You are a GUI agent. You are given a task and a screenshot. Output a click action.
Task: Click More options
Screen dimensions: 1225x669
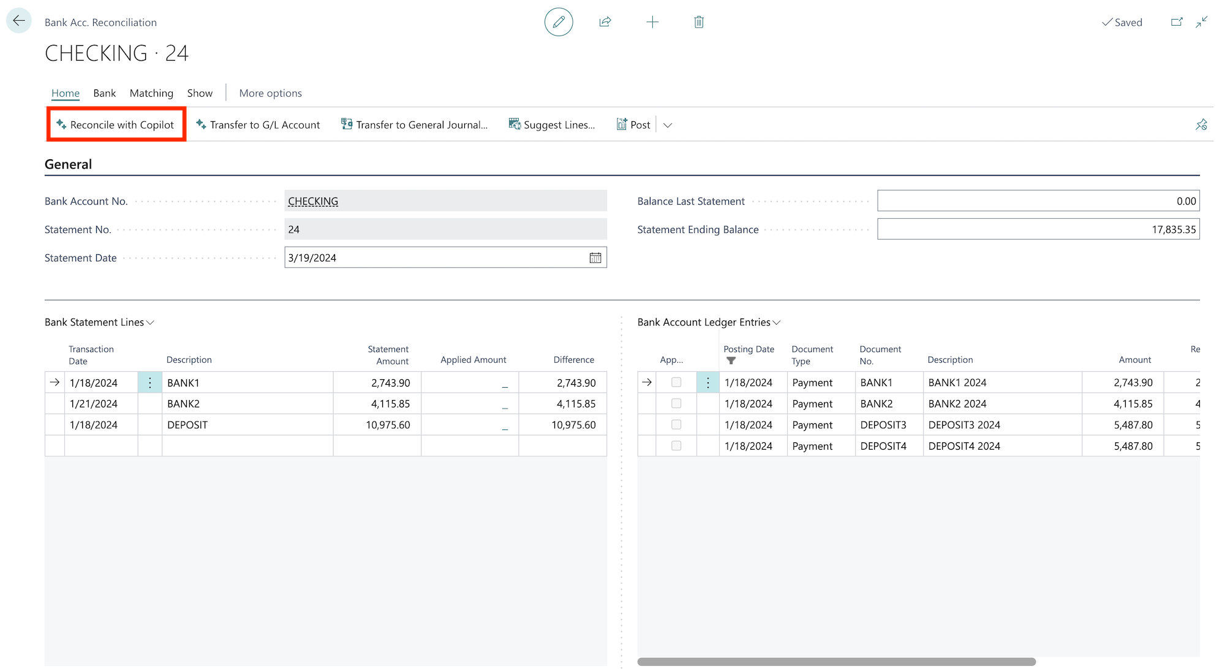pos(271,93)
